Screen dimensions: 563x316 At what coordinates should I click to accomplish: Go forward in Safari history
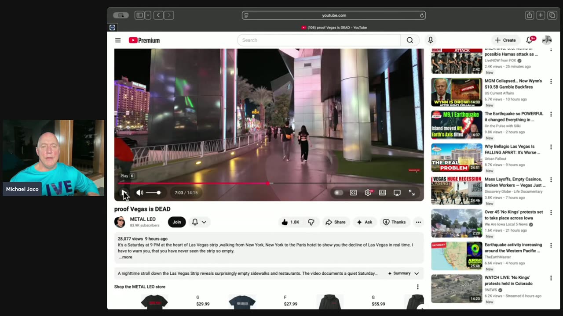pyautogui.click(x=169, y=15)
